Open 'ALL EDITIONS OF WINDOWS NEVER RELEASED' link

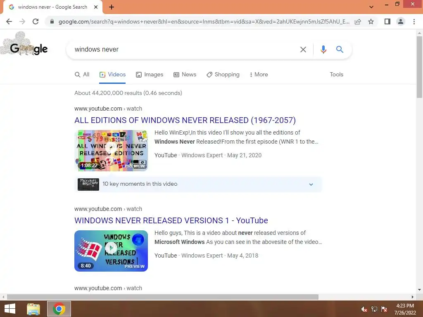pyautogui.click(x=185, y=120)
